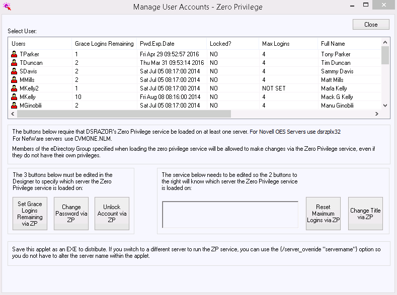Click the Locked? column header
397x295 pixels.
point(231,44)
